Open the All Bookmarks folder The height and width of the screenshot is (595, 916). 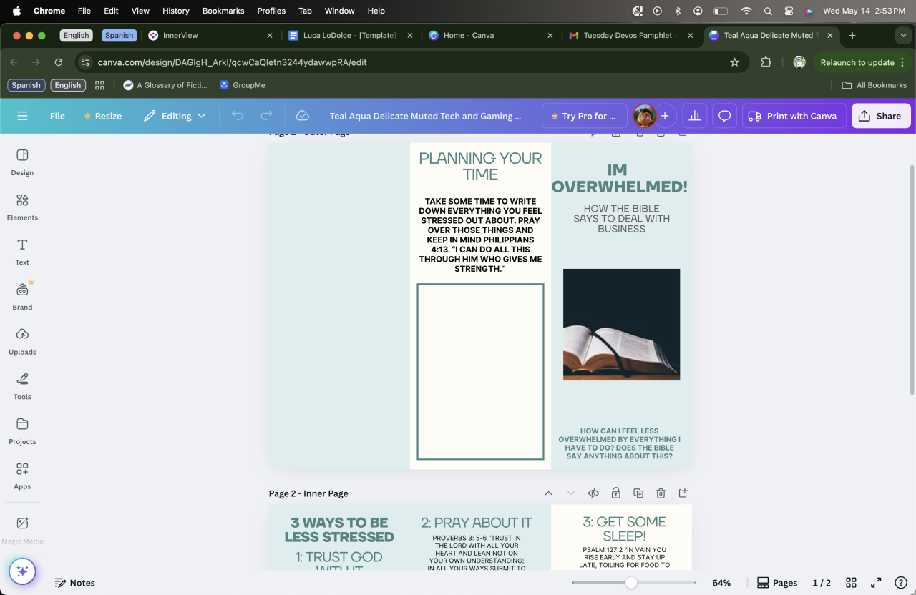tap(874, 85)
